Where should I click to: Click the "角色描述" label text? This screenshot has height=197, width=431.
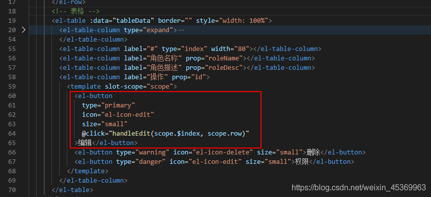[165, 68]
